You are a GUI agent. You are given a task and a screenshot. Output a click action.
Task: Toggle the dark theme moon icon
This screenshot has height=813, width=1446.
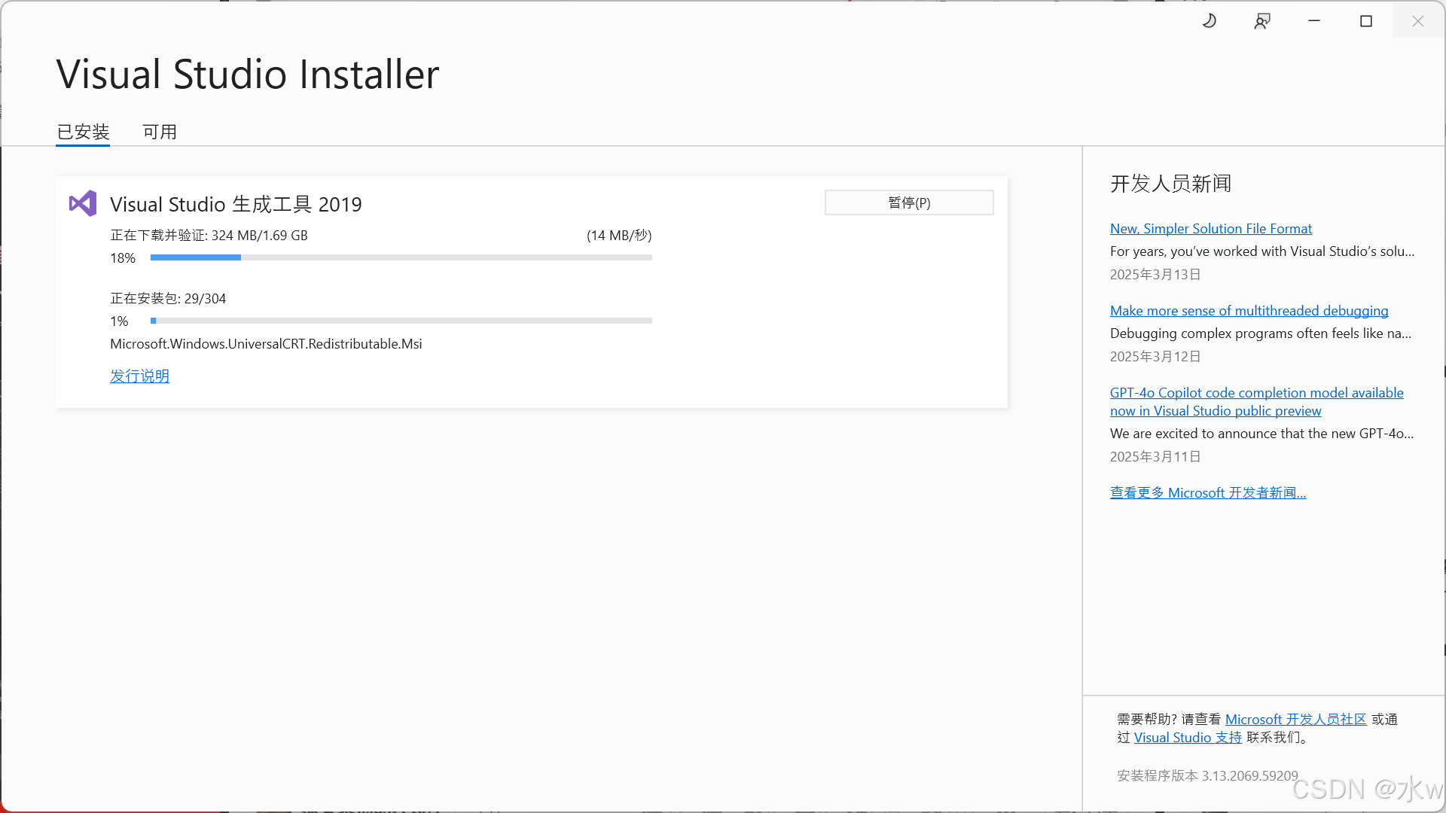click(1210, 21)
